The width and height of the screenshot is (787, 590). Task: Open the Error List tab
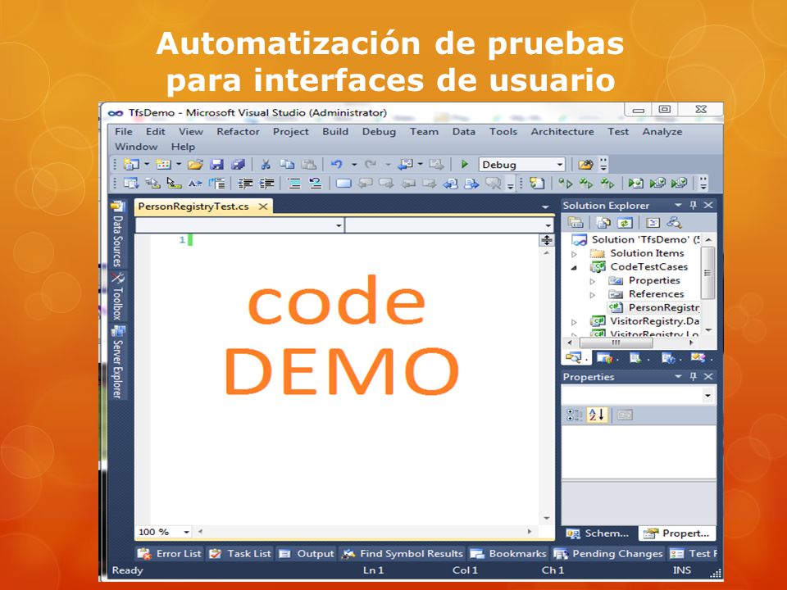(x=170, y=554)
